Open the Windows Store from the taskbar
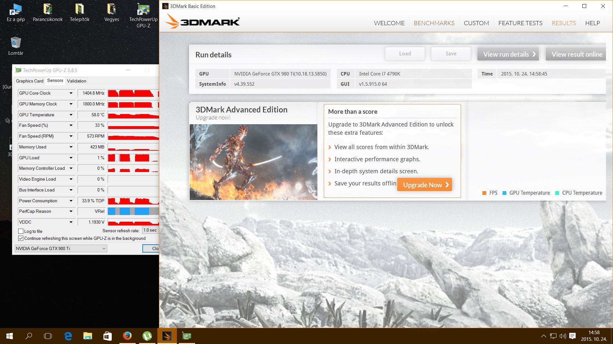 pos(107,336)
